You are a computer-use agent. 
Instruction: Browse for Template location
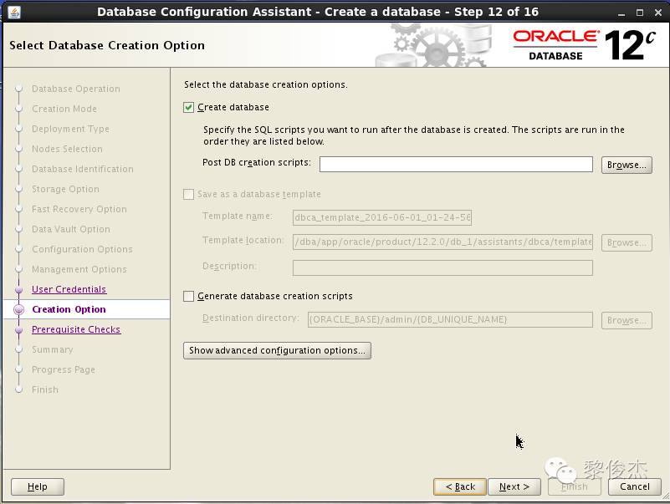point(627,242)
